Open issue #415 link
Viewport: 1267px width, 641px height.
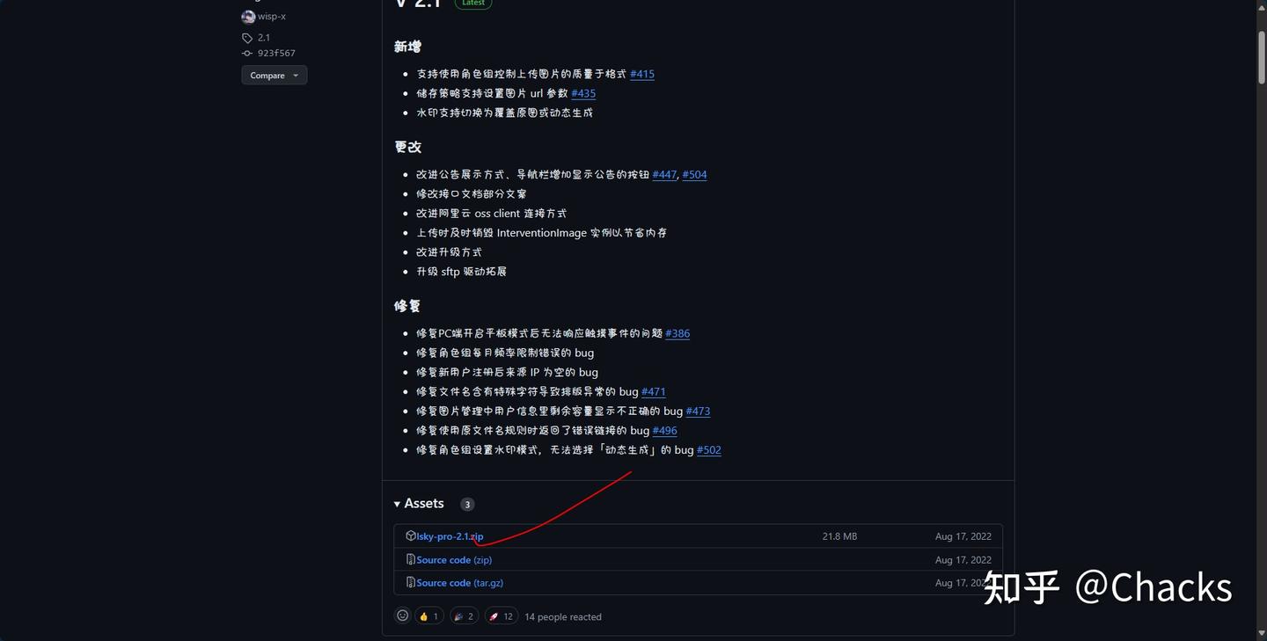click(642, 74)
